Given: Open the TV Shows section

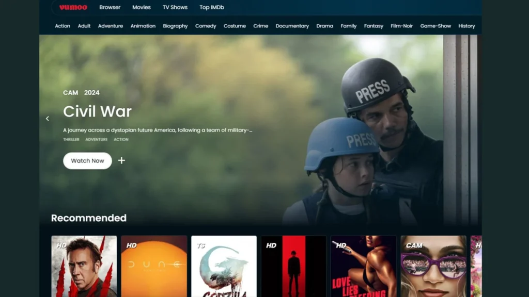Looking at the screenshot, I should pos(175,7).
